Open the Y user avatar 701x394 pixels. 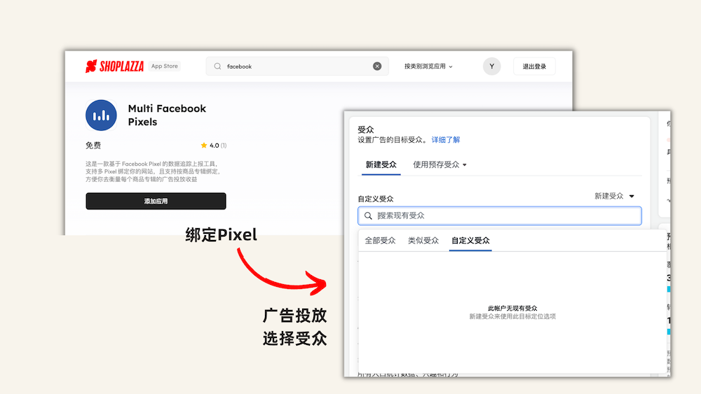(491, 66)
